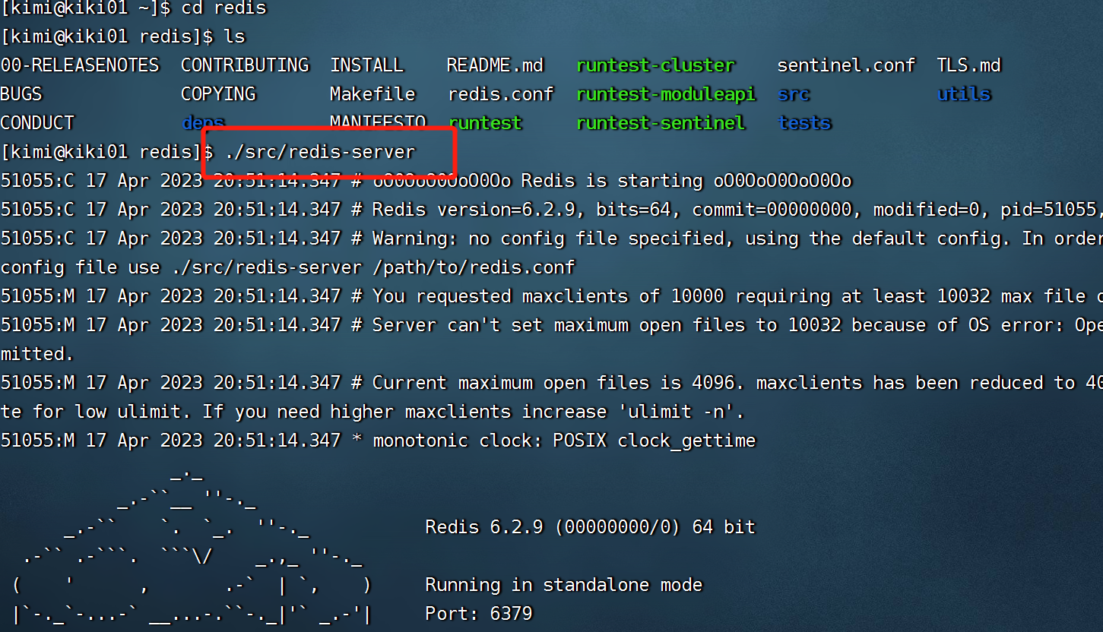The image size is (1103, 632).
Task: Click the 'ls' command on the prompt line
Action: 235,36
